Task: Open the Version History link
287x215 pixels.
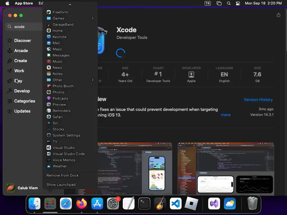Action: point(258,100)
